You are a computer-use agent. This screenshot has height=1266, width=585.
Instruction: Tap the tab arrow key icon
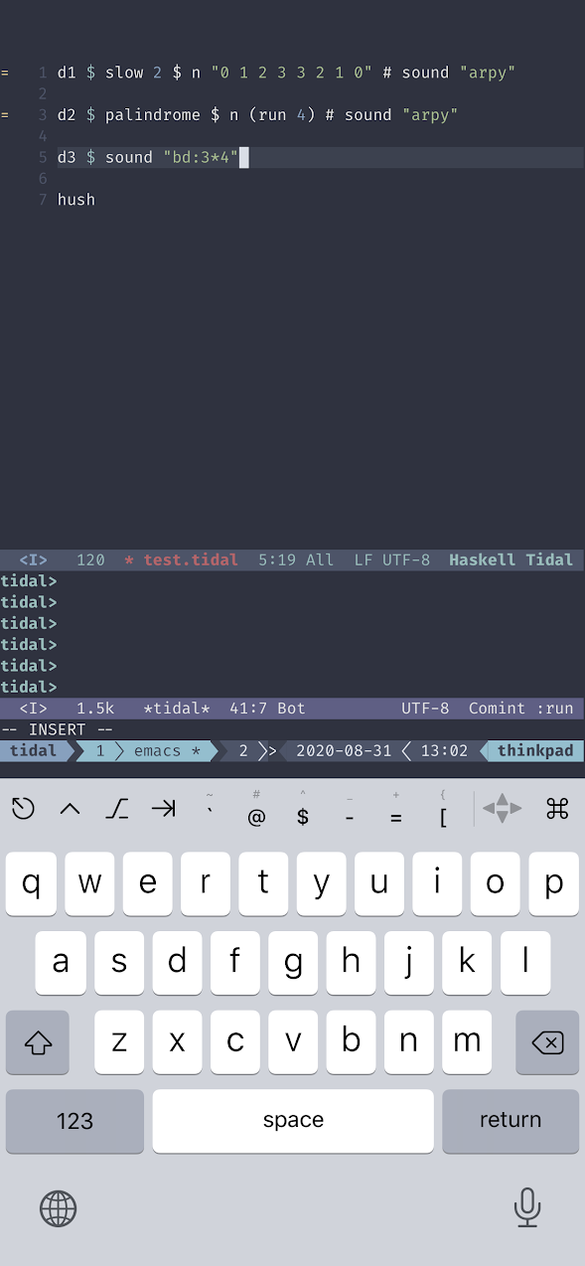(x=163, y=809)
